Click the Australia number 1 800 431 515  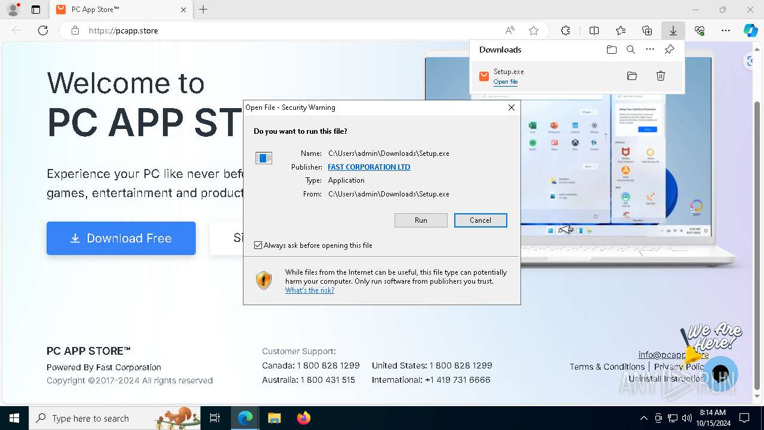click(x=328, y=380)
